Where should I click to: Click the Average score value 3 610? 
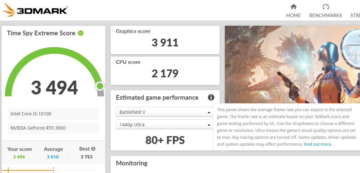pyautogui.click(x=53, y=157)
